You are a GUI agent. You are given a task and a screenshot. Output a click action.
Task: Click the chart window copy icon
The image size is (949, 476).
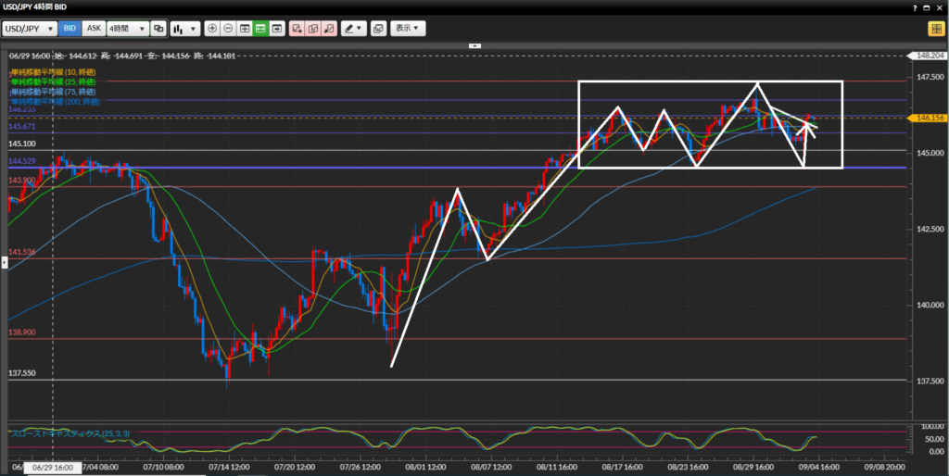click(378, 29)
